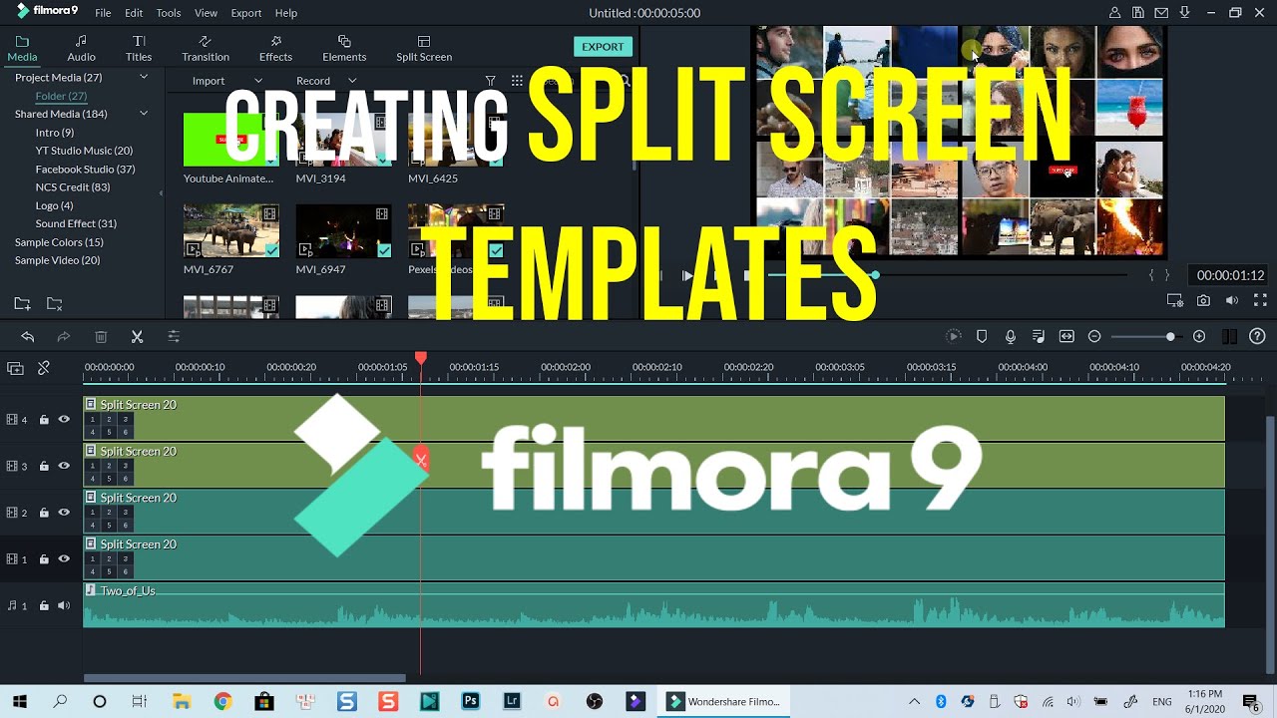Select the MVI_6767 elephant thumbnail
Viewport: 1277px width, 718px height.
231,231
